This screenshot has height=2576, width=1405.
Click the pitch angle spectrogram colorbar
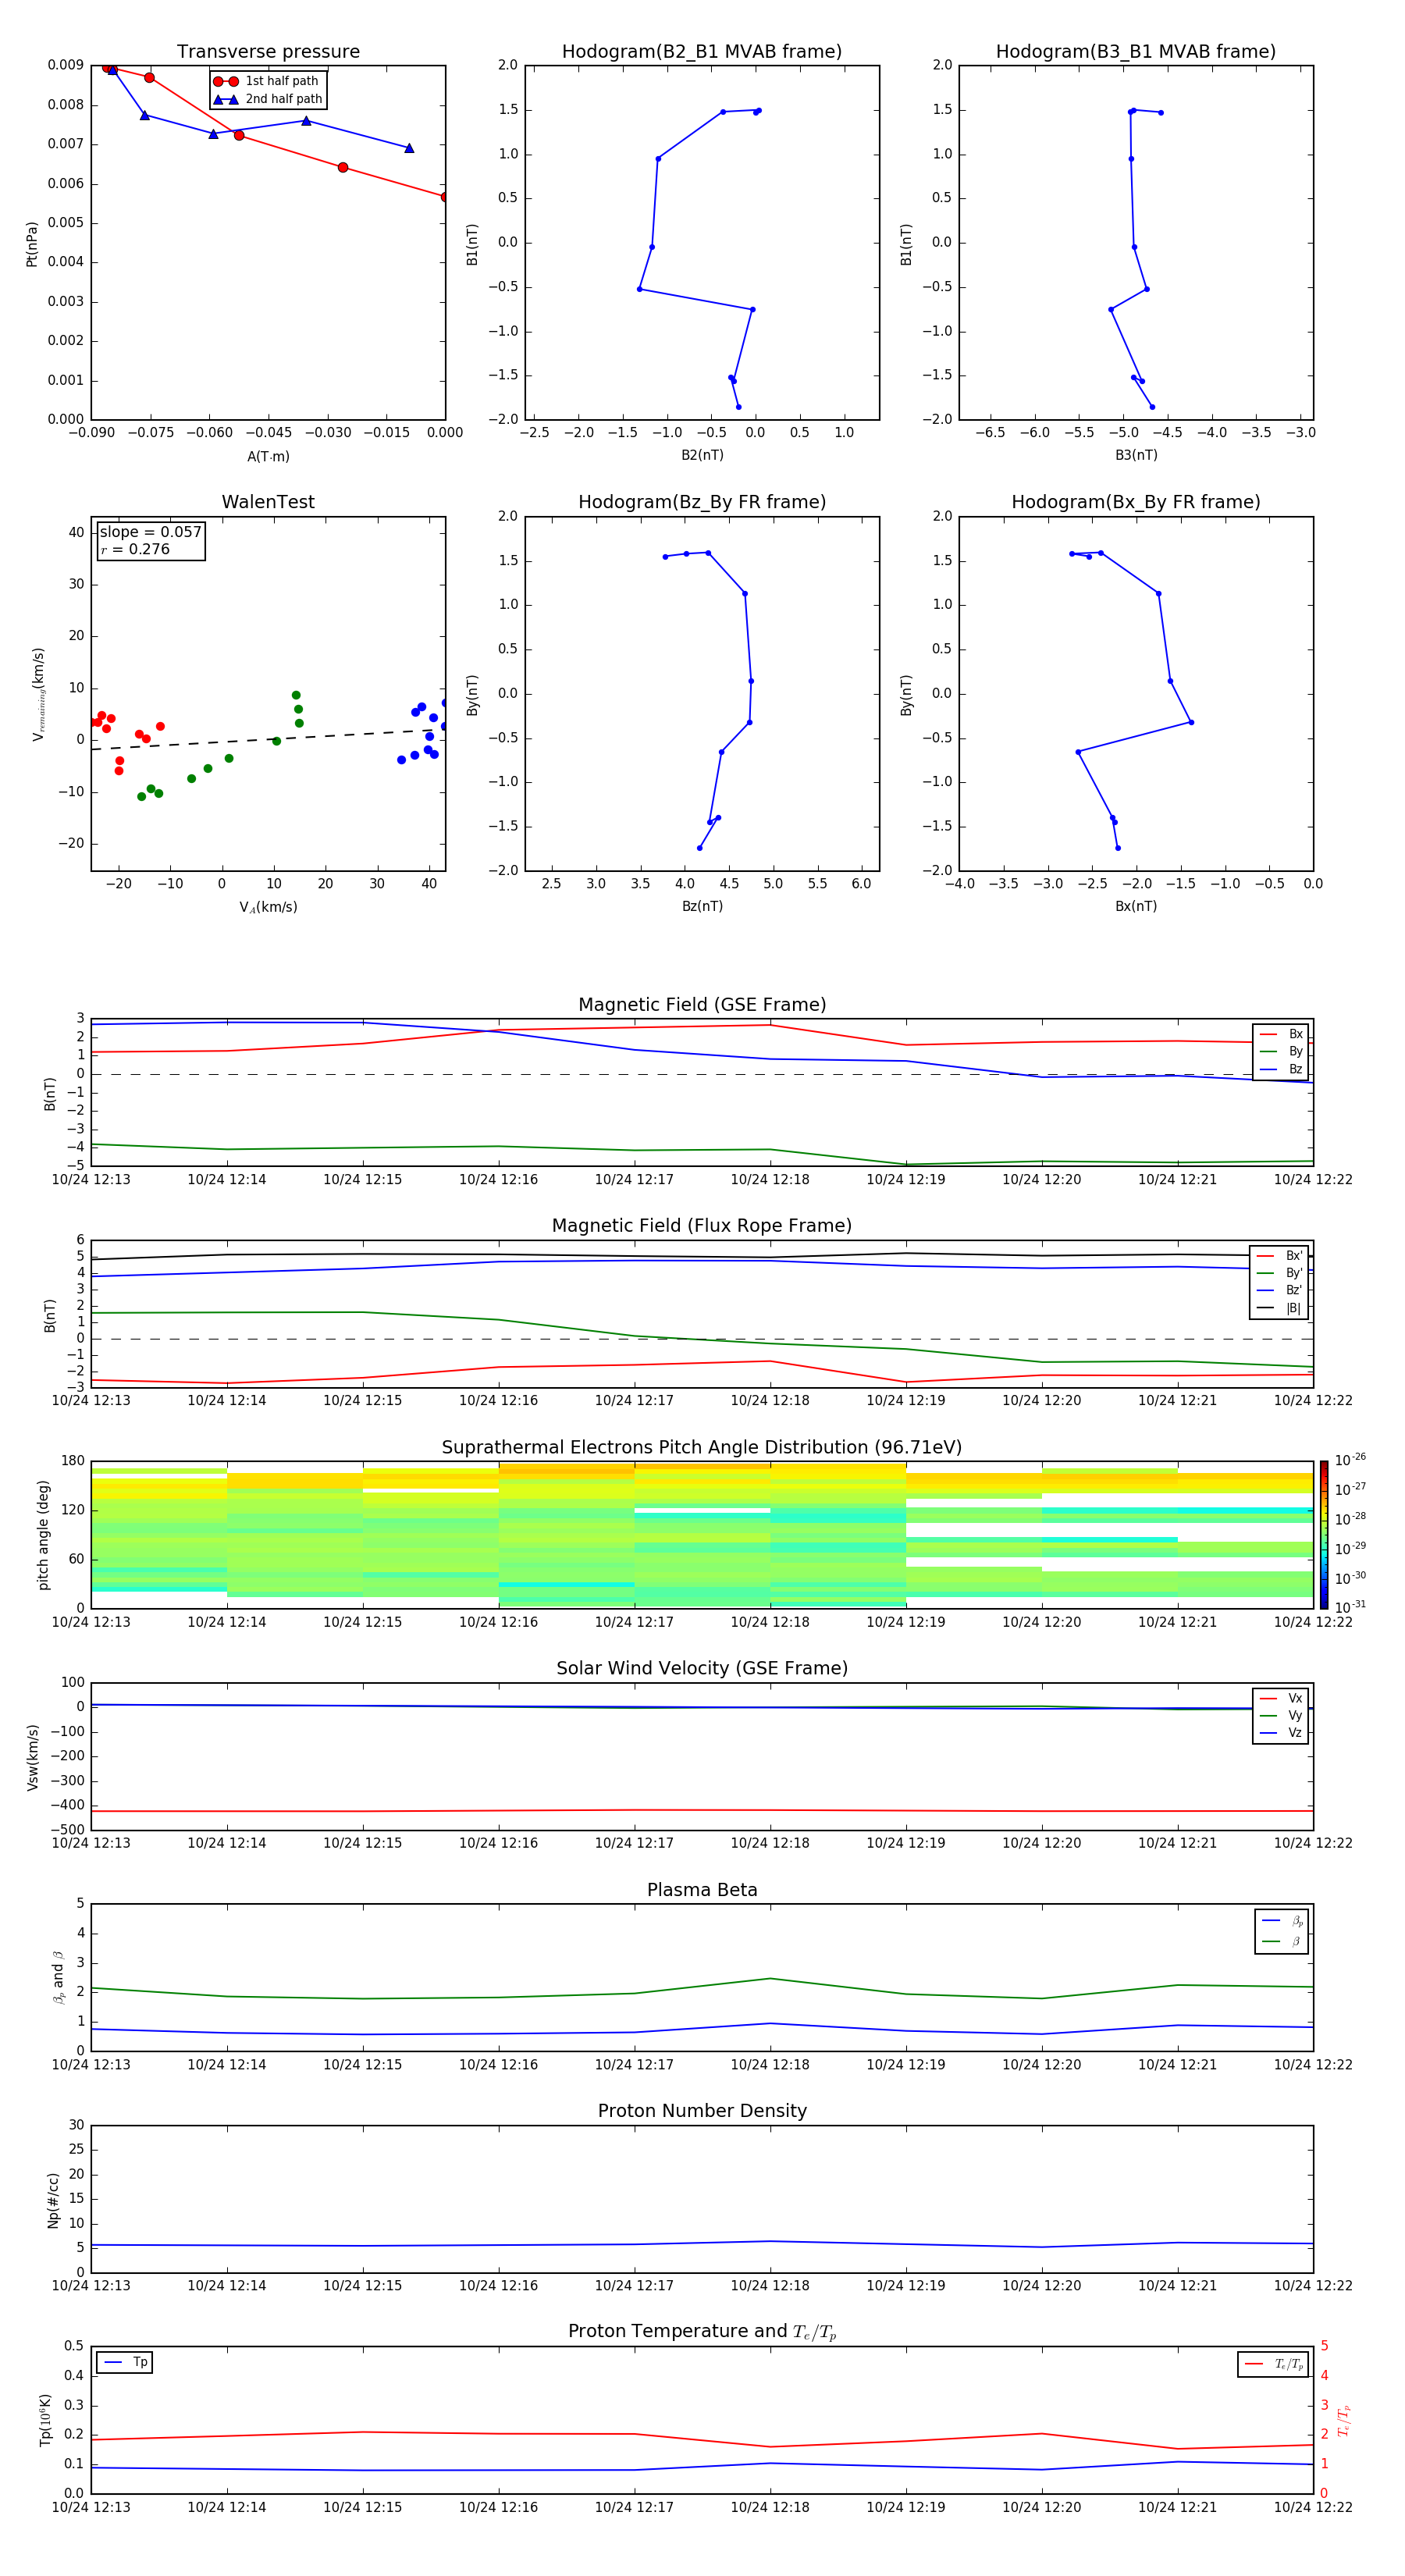point(1324,1535)
